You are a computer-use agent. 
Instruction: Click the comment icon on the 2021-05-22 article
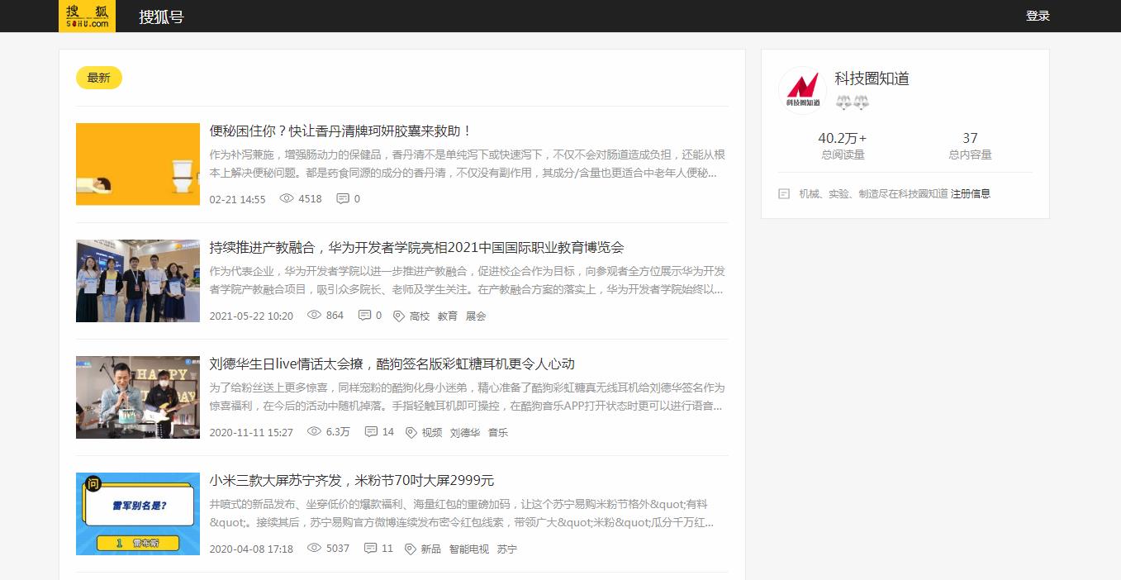click(364, 315)
